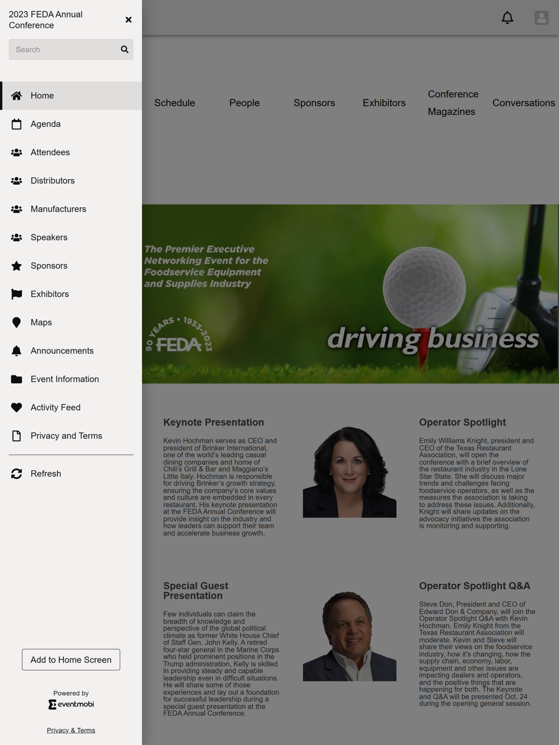Focus the Search input field
The width and height of the screenshot is (559, 745).
click(x=71, y=50)
